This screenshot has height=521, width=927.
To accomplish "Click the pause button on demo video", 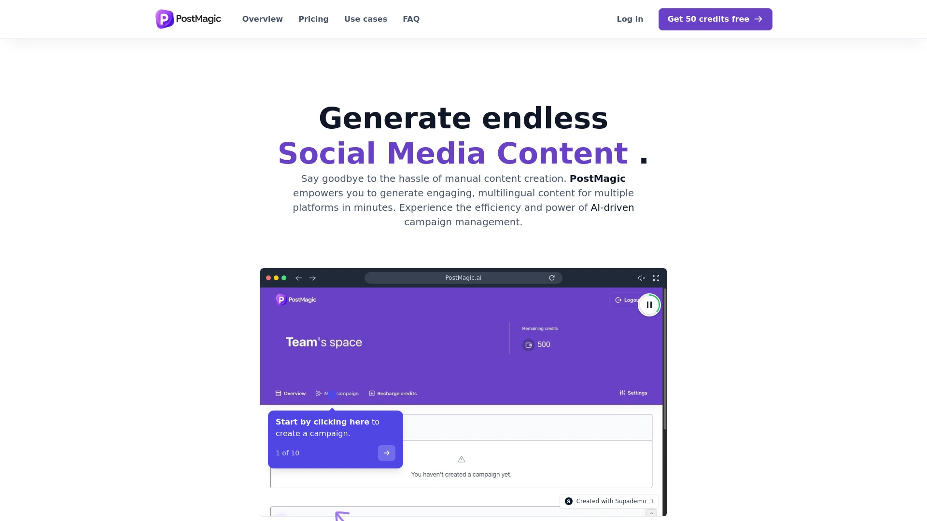I will click(649, 305).
